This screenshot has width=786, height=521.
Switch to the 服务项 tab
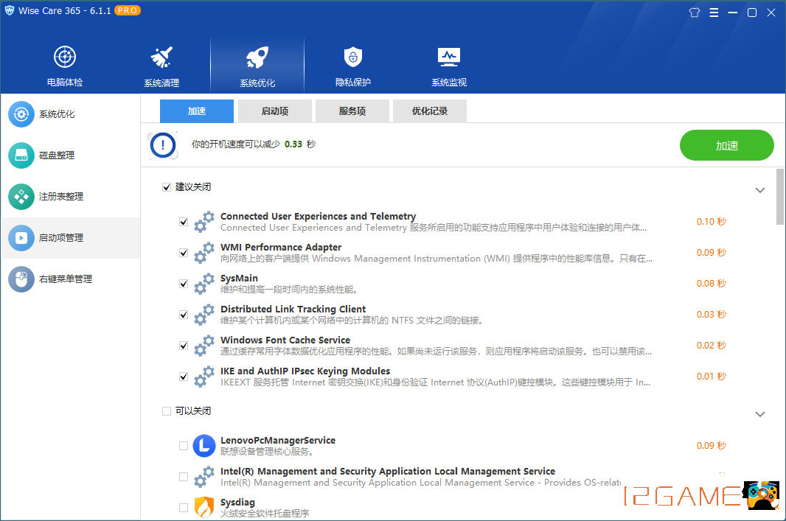coord(352,111)
